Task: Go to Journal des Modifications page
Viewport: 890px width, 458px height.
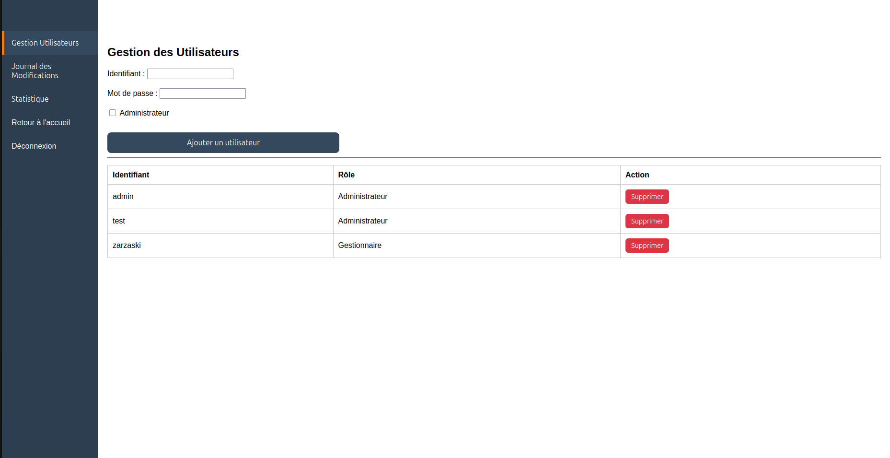Action: (x=35, y=71)
